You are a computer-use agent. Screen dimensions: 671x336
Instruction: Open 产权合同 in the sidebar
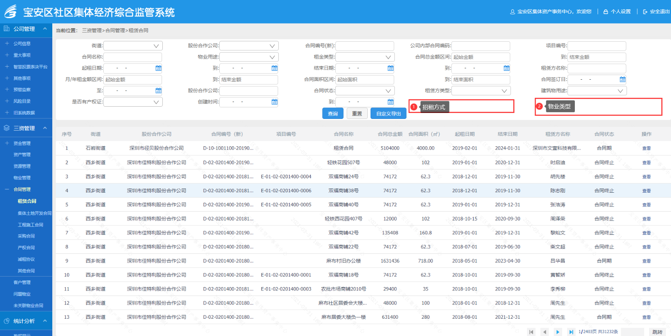point(26,247)
